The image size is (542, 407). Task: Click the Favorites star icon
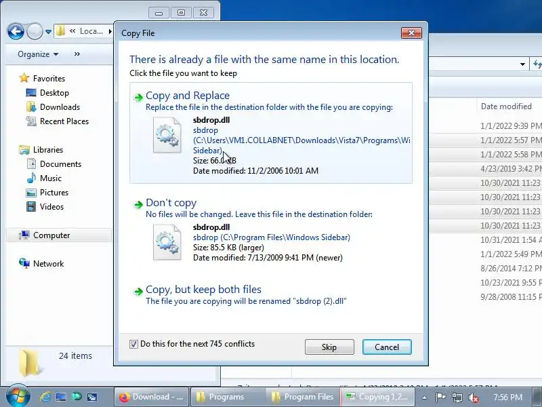coord(24,78)
